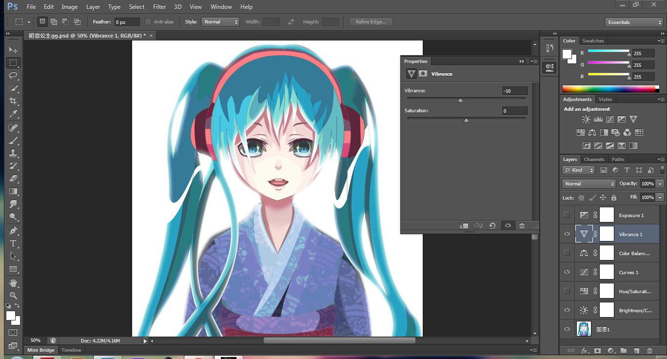Click the Refine Edge button
The width and height of the screenshot is (667, 359).
[371, 22]
